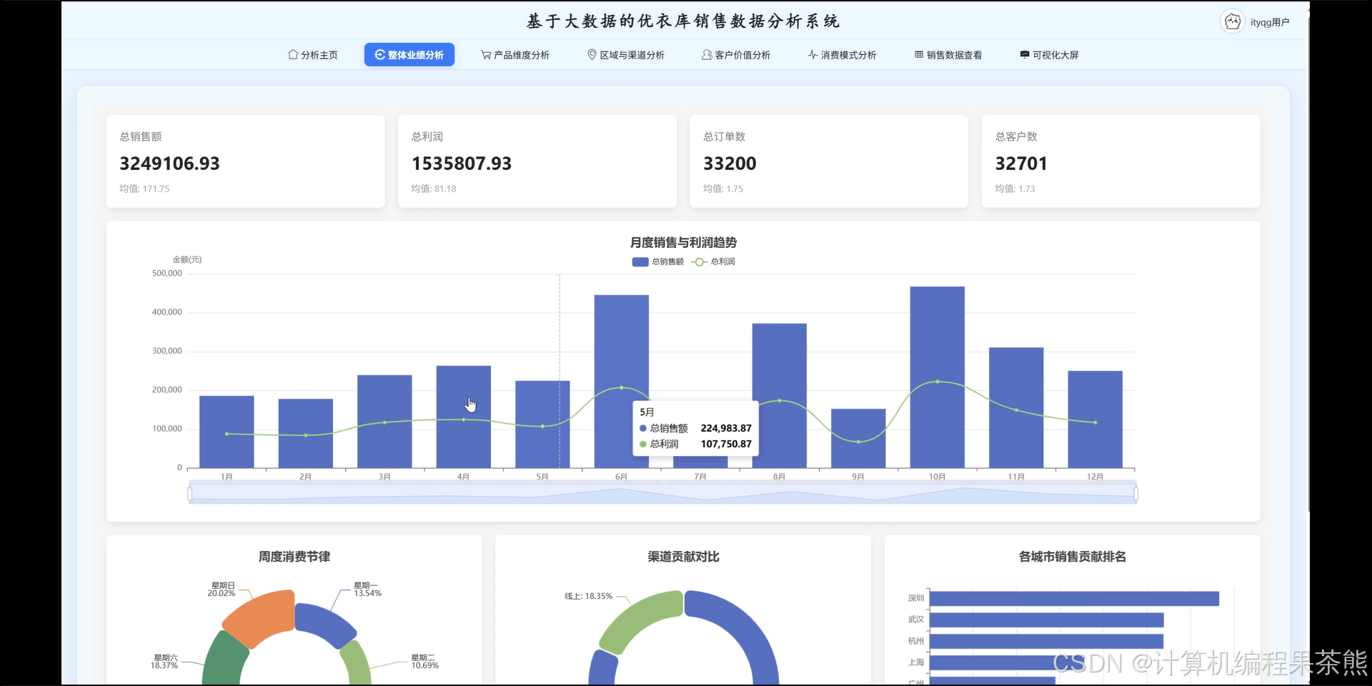Click the home icon beside 分析主页
This screenshot has height=686, width=1372.
point(293,54)
